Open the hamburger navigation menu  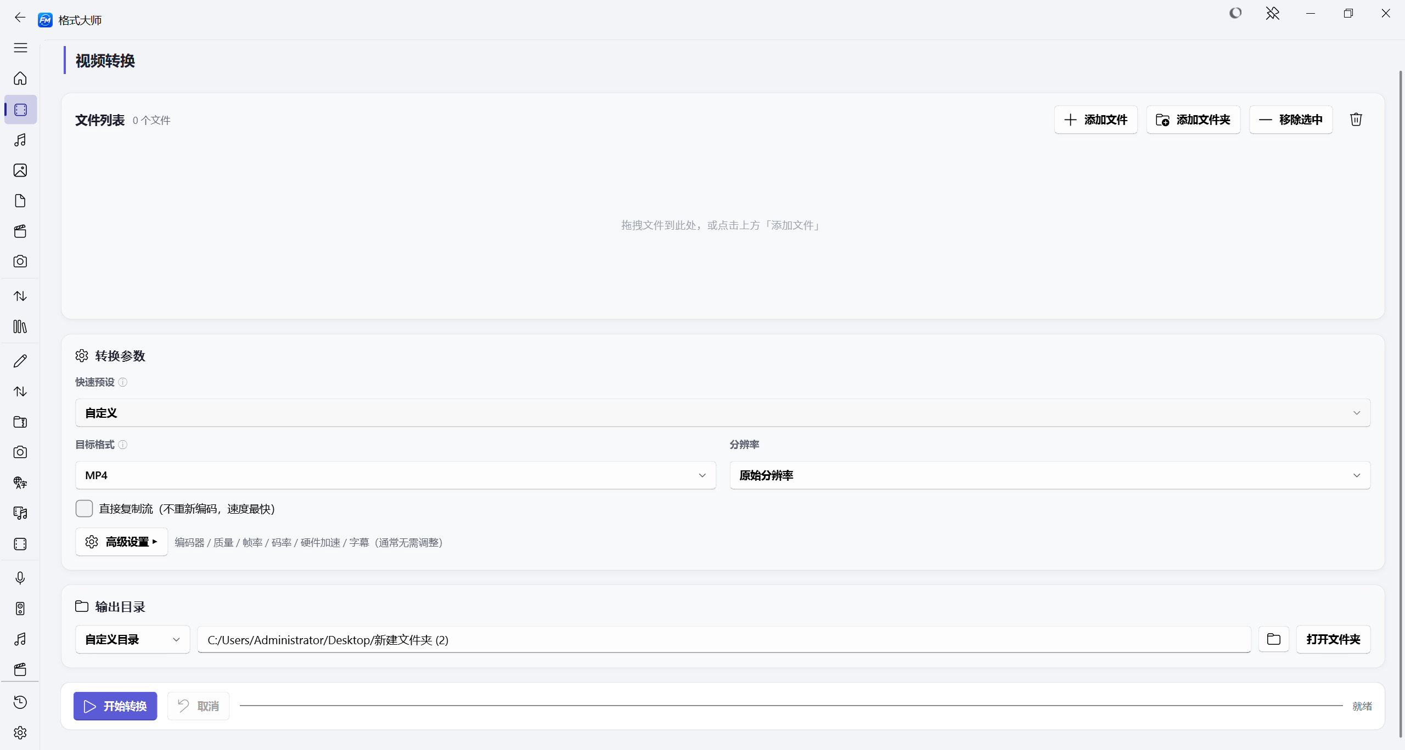(x=20, y=48)
